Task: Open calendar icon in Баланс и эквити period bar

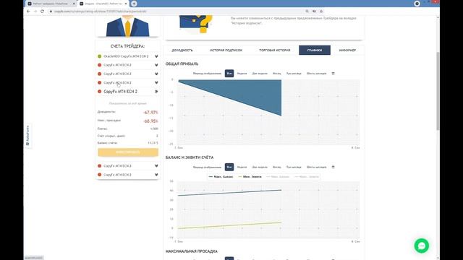Action: click(x=333, y=167)
